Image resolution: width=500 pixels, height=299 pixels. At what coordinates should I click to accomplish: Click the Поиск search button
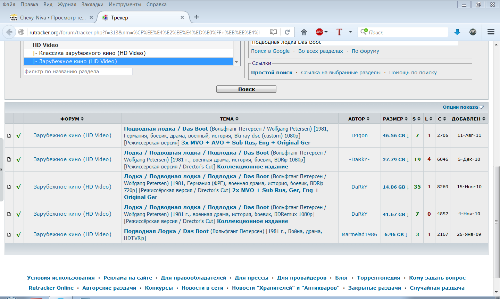click(x=246, y=89)
